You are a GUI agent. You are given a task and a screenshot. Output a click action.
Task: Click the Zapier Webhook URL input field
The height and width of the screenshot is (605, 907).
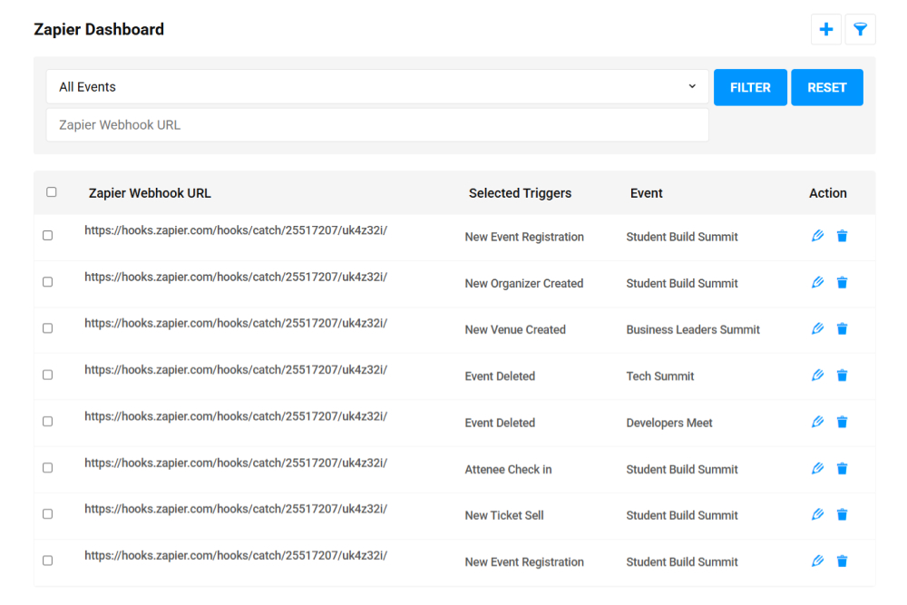(377, 124)
